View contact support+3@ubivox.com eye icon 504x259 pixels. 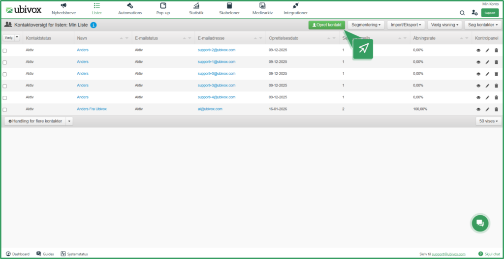[478, 86]
